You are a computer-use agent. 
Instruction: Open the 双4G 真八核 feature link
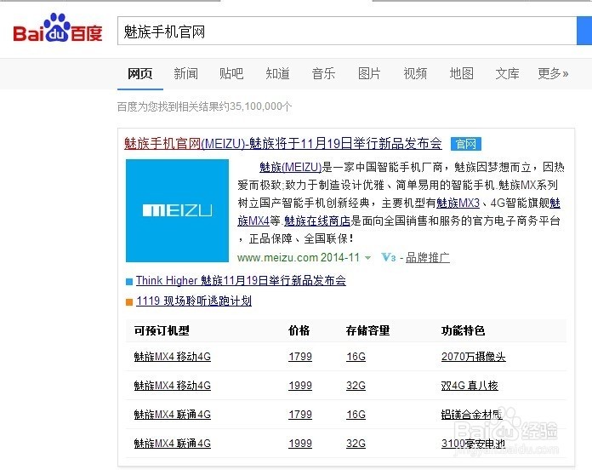tap(470, 386)
